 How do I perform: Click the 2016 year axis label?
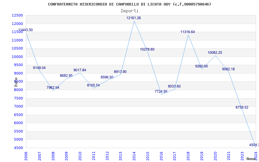(x=161, y=156)
